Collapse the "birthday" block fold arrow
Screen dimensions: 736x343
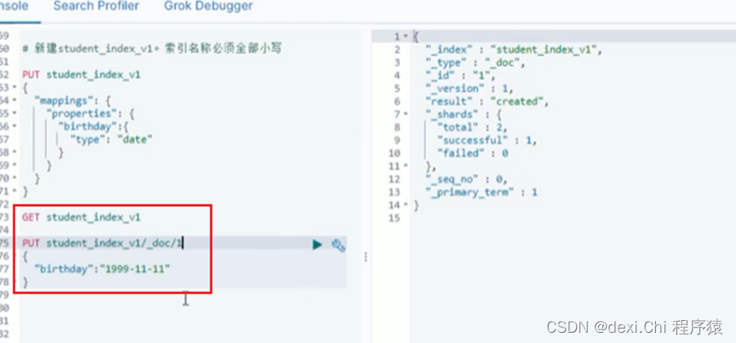pos(14,126)
